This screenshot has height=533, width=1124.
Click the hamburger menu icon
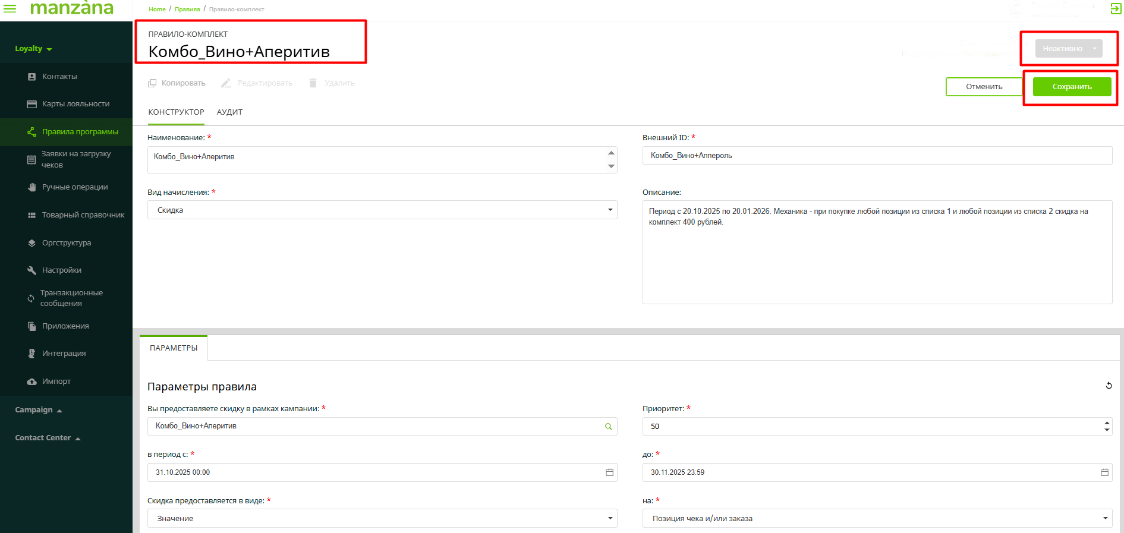click(x=10, y=8)
